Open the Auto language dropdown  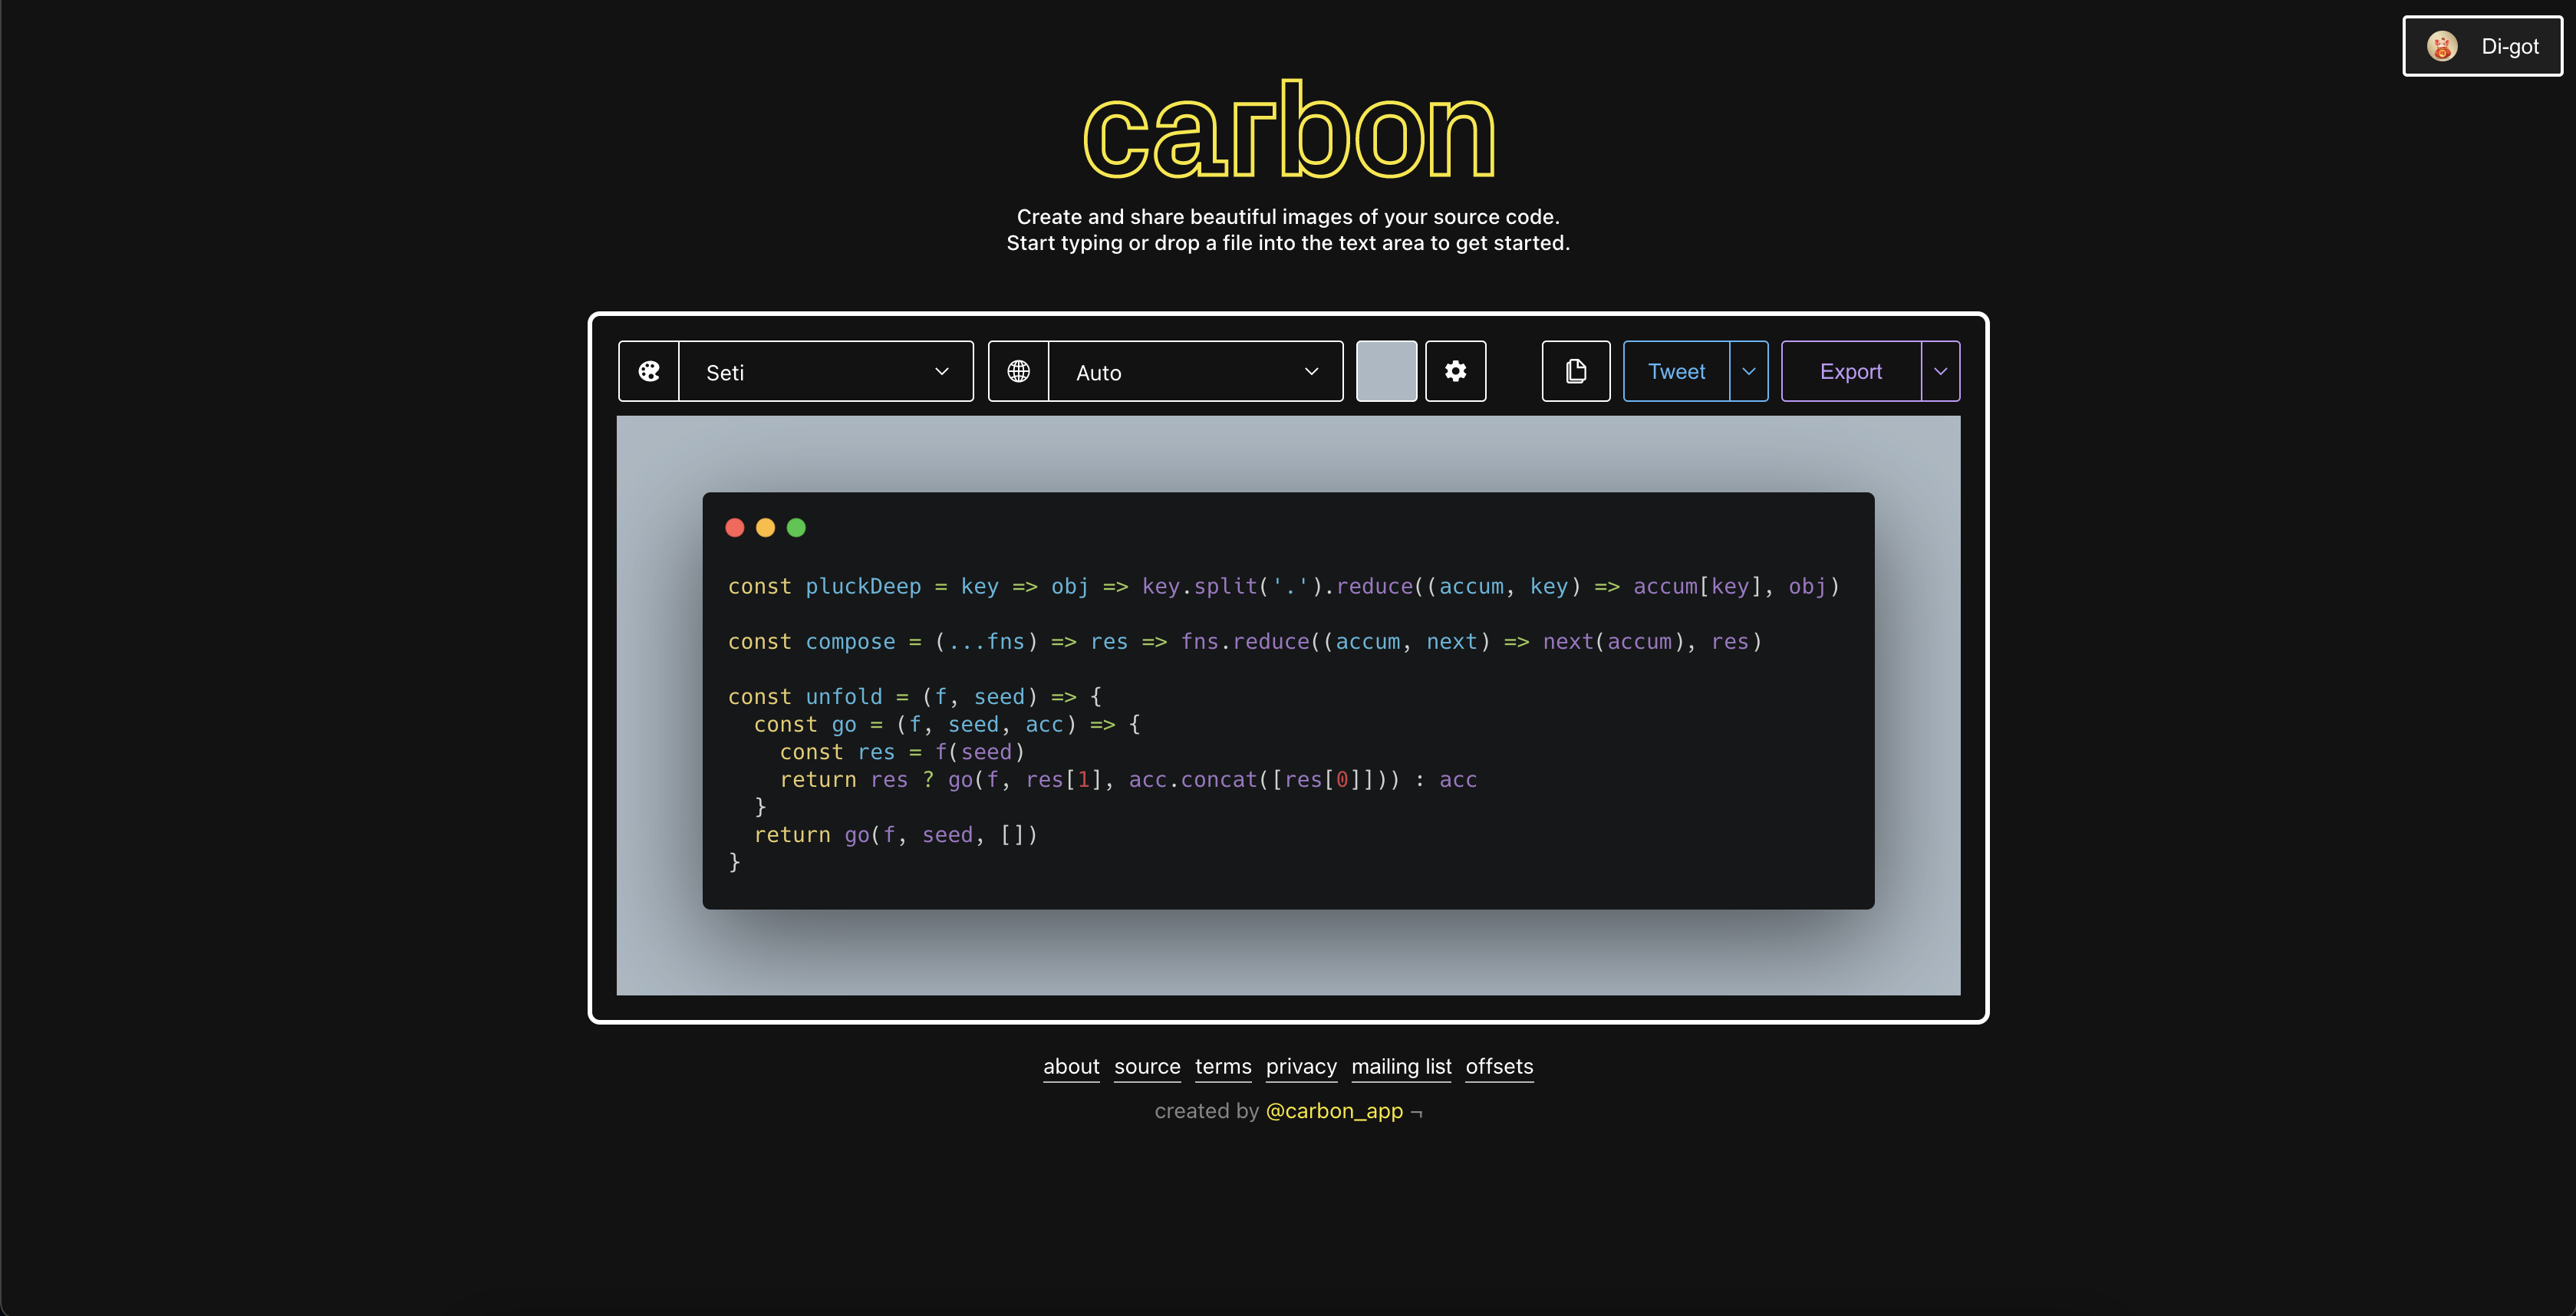[1195, 372]
